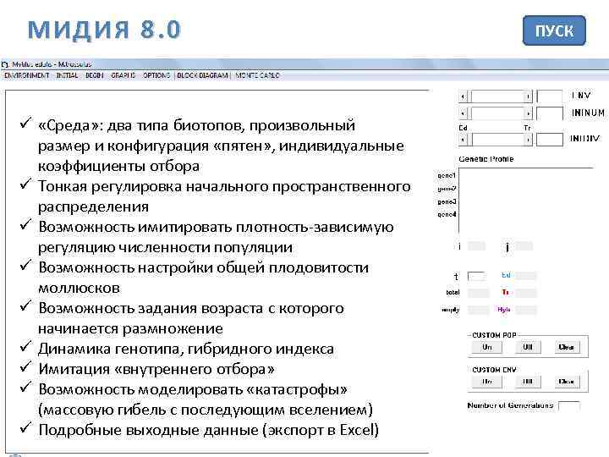The image size is (609, 457).
Task: Open the INITIAL menu
Action: 67,75
